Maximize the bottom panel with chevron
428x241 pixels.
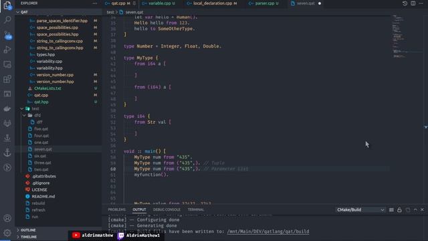(415, 210)
